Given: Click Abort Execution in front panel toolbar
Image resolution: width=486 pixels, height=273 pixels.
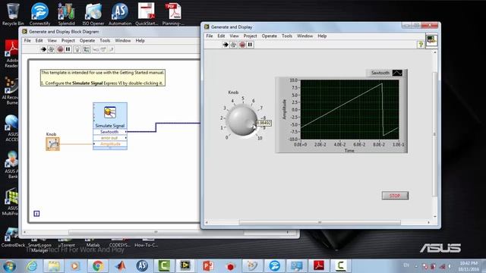Looking at the screenshot, I should click(242, 45).
